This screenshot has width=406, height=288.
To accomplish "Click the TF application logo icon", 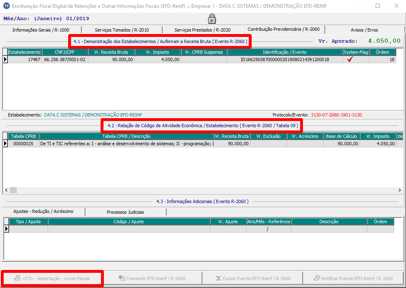I will pos(6,5).
